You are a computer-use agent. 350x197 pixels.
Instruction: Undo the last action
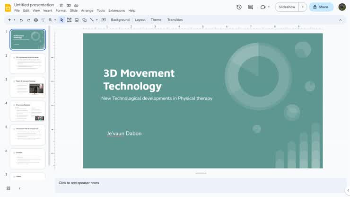(x=21, y=20)
